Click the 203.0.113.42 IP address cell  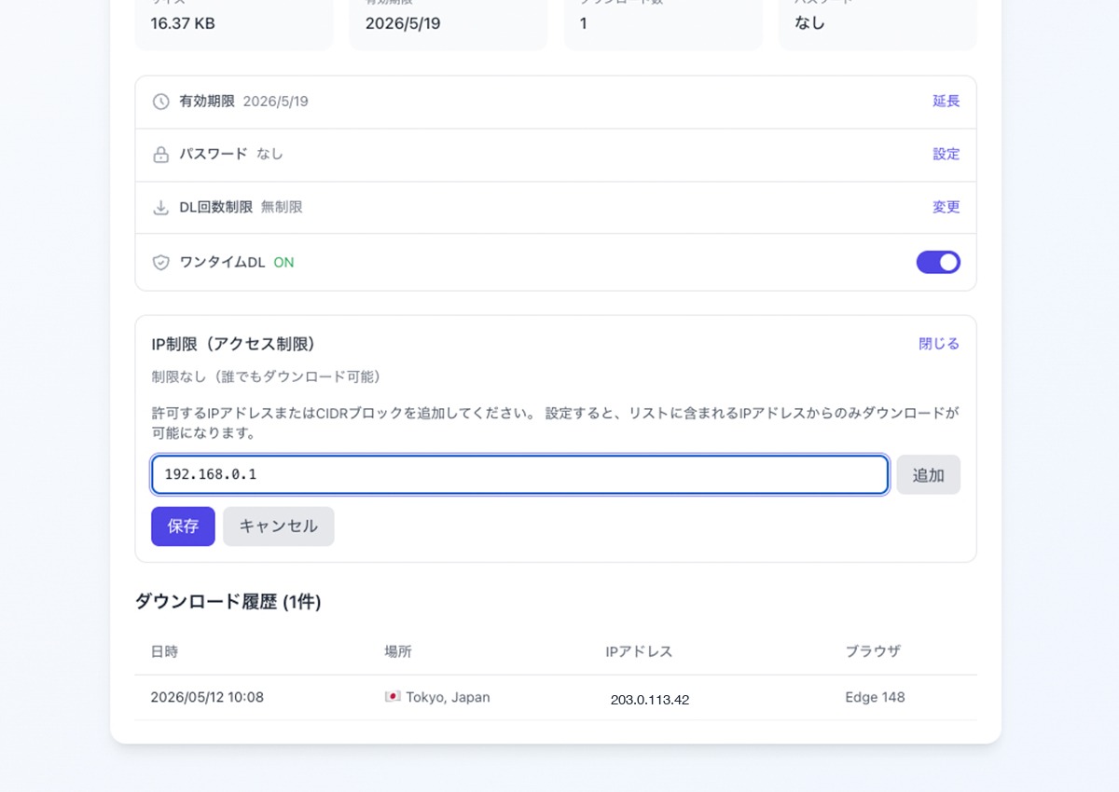click(650, 700)
